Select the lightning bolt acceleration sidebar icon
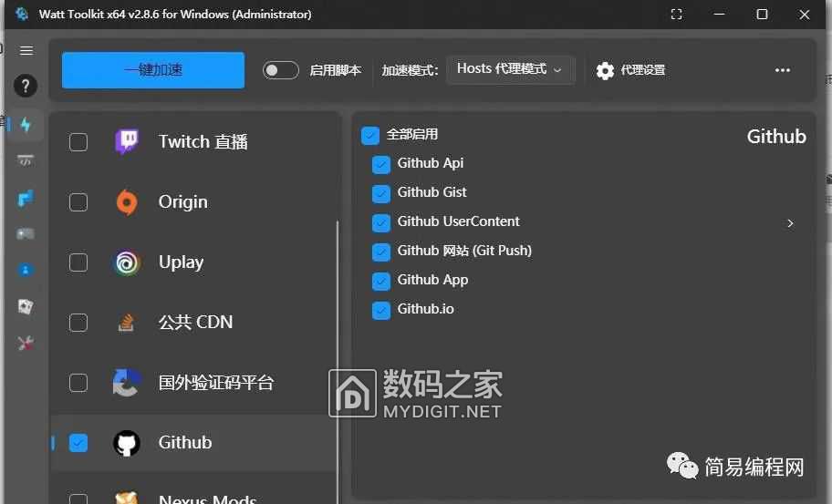 click(x=26, y=125)
